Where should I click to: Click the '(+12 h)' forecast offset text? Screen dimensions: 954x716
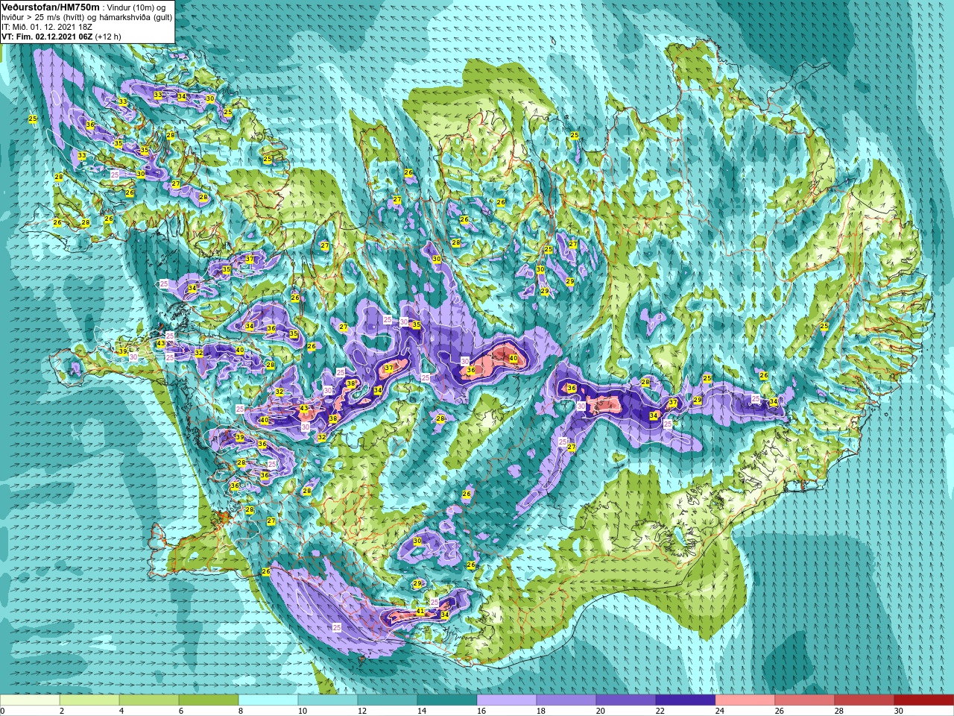click(x=108, y=36)
